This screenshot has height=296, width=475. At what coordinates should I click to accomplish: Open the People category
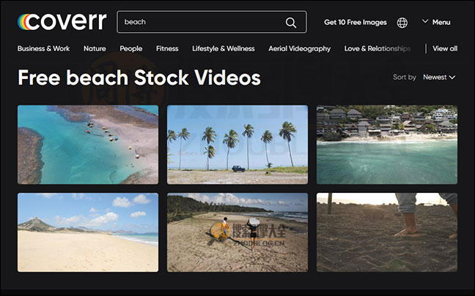coord(131,49)
